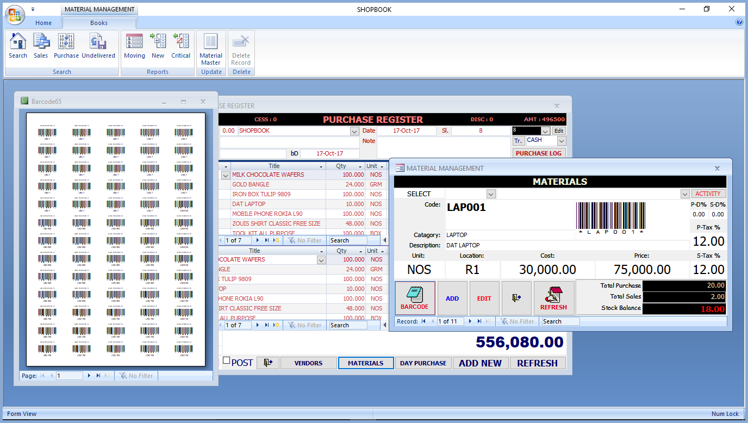Click the ACTIVITY button
Image resolution: width=748 pixels, height=423 pixels.
(x=708, y=194)
